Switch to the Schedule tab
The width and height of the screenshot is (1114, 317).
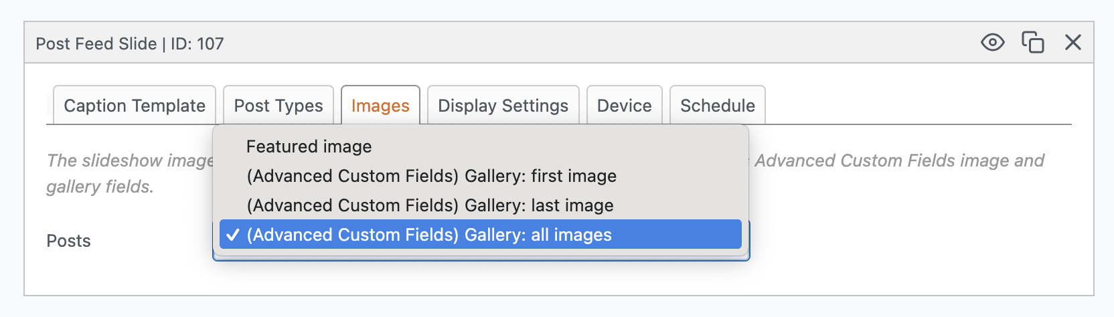tap(717, 106)
